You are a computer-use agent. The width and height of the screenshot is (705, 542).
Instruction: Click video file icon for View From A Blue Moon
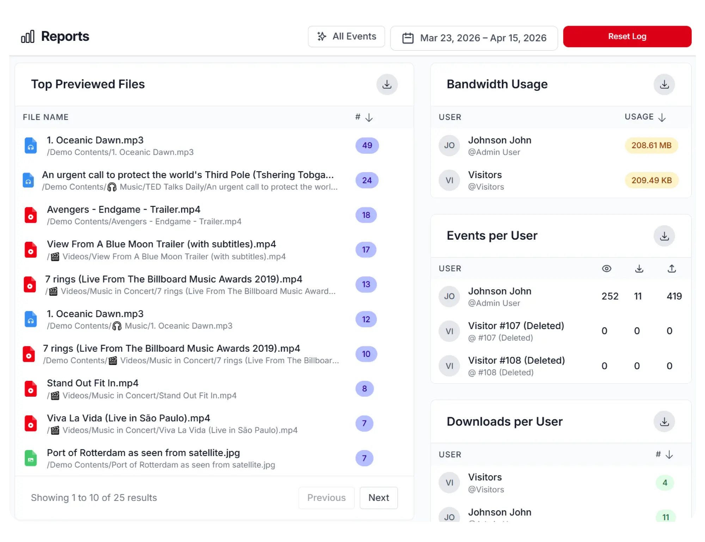click(x=31, y=250)
